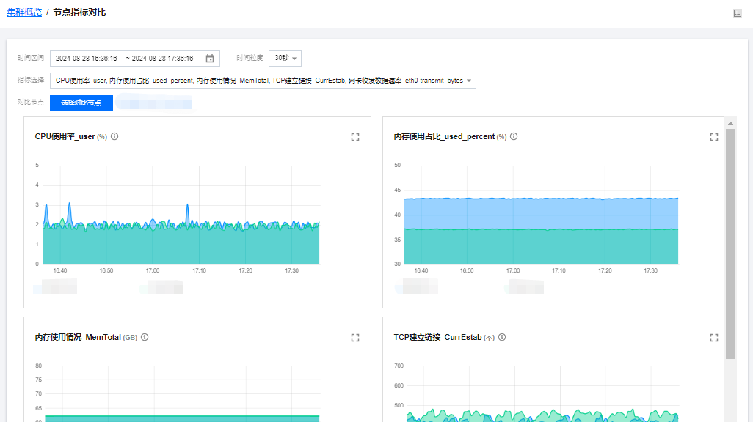Click info icon beside 内存使用情况_MemTotal title
This screenshot has height=422, width=753.
[x=145, y=337]
